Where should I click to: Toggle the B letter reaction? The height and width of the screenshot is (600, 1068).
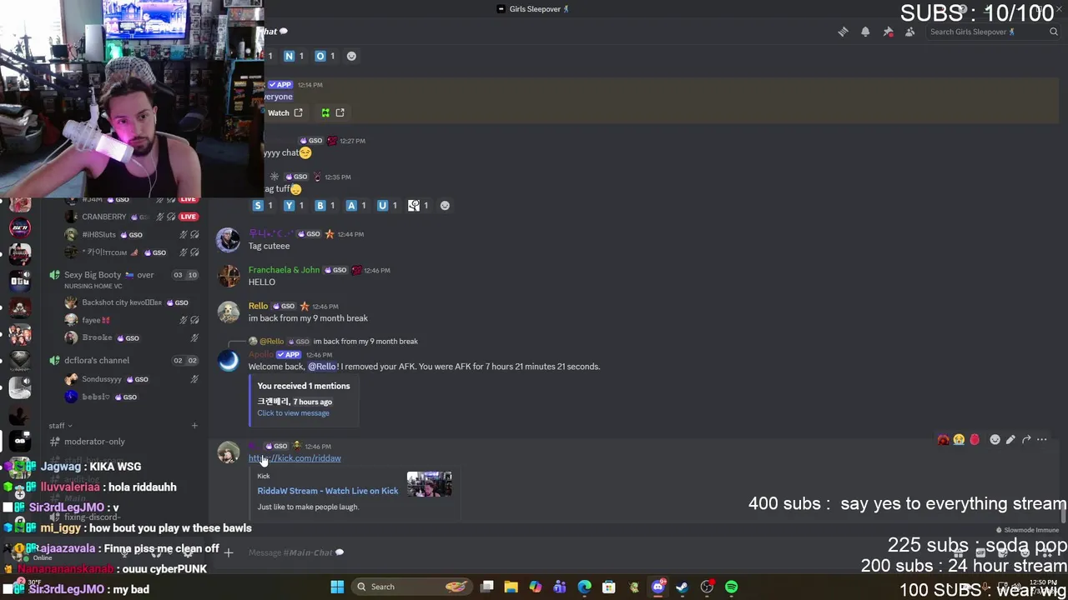click(325, 205)
